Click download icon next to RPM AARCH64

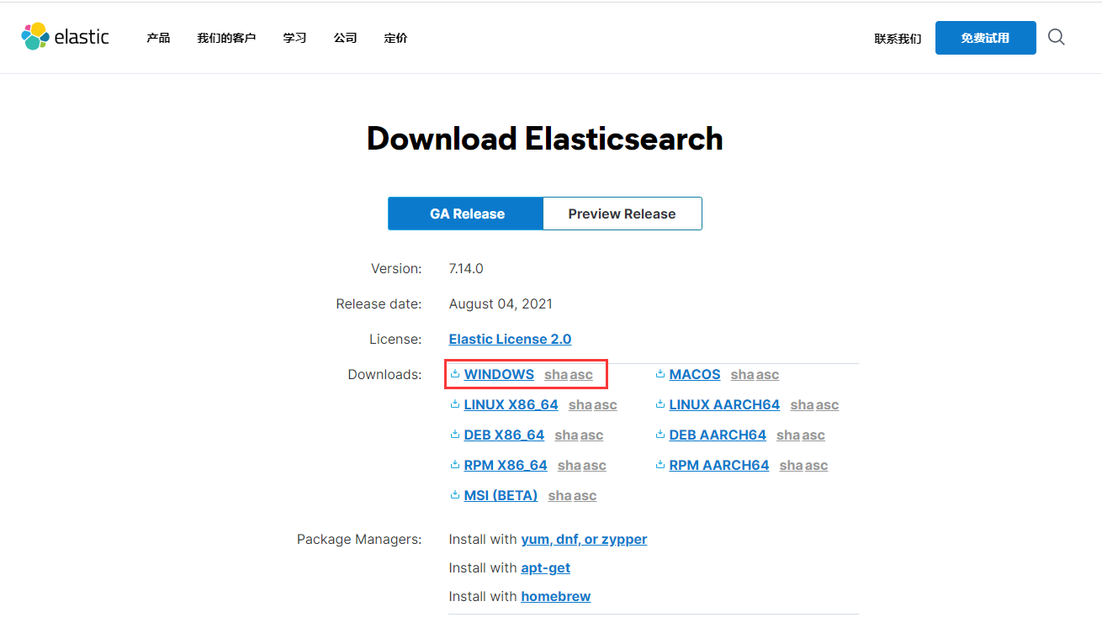pyautogui.click(x=660, y=465)
